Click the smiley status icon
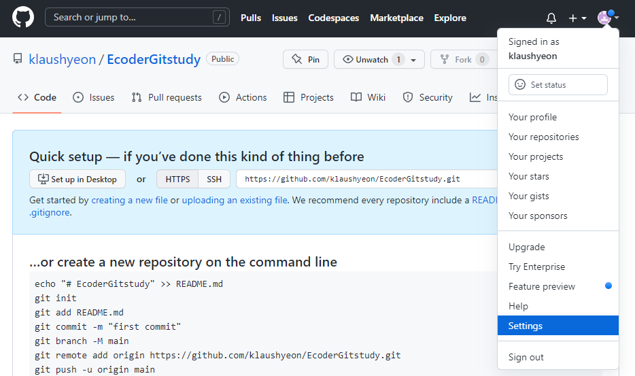635x376 pixels. [x=520, y=84]
